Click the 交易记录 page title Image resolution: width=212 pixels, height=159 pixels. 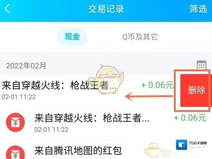(x=106, y=9)
